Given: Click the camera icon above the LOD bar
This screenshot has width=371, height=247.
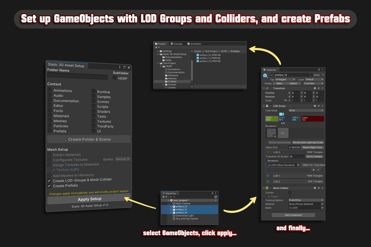Looking at the screenshot, I should (281, 114).
